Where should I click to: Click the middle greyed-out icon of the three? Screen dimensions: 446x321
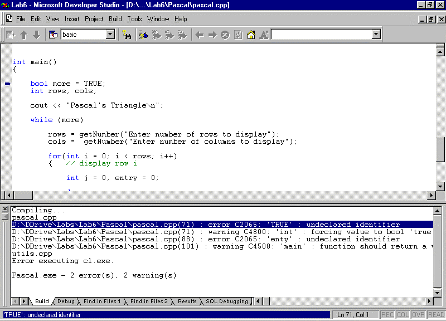pos(169,35)
